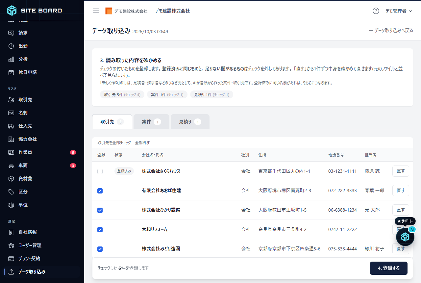Screen dimensions: 421x283
Task: Open the 休日申請 calendar icon
Action: pyautogui.click(x=11, y=72)
